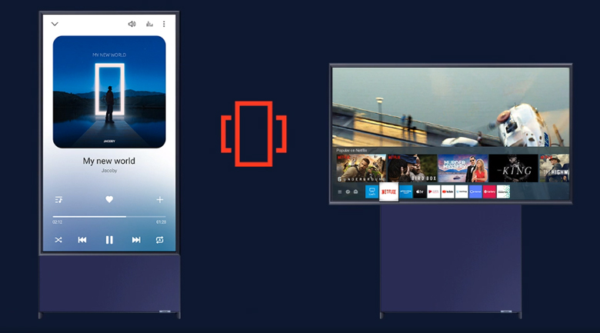
Task: Skip to the previous track
Action: pyautogui.click(x=82, y=240)
